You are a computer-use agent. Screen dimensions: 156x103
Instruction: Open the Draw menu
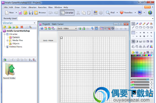pos(17,7)
